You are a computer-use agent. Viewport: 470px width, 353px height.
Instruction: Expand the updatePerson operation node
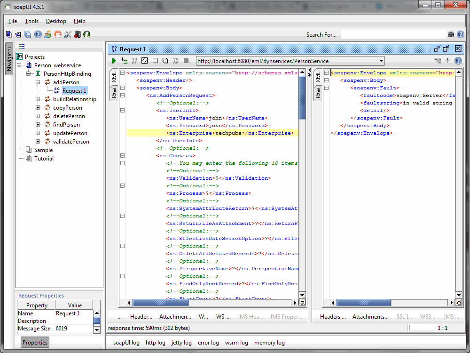(38, 133)
